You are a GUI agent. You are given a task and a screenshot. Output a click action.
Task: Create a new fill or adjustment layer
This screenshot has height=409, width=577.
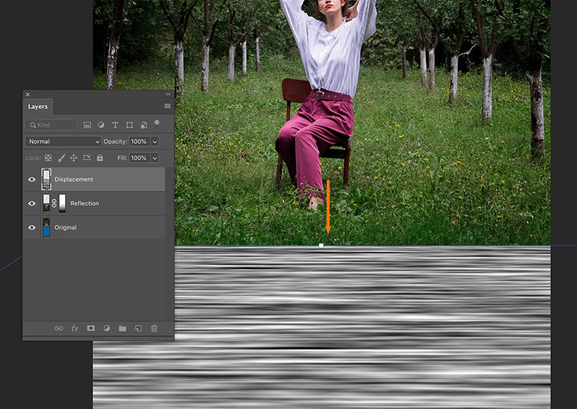tap(107, 328)
